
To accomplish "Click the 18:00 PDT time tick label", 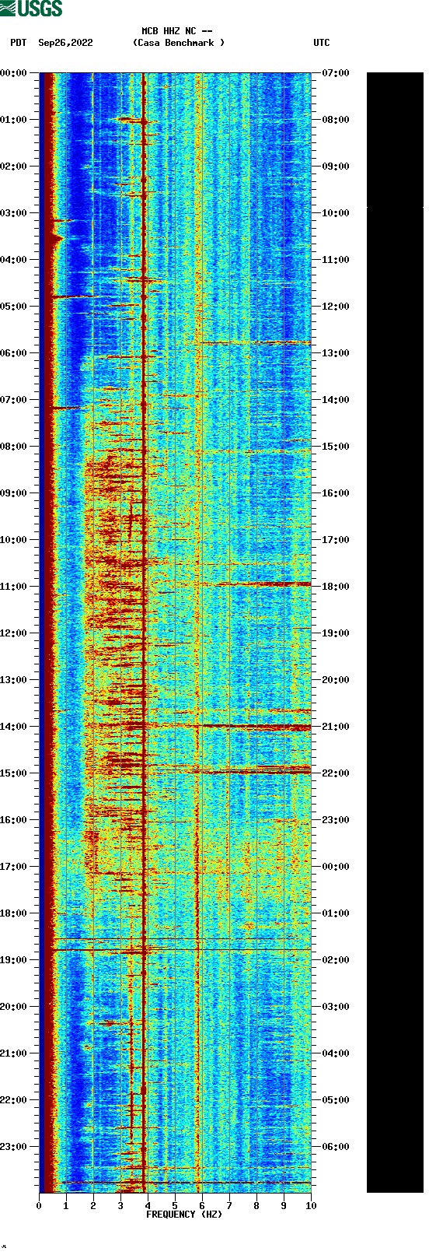I will 14,913.
